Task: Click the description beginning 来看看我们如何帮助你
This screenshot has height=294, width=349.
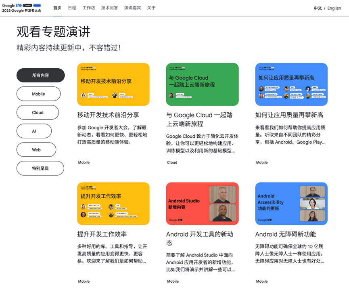Action: (x=290, y=135)
